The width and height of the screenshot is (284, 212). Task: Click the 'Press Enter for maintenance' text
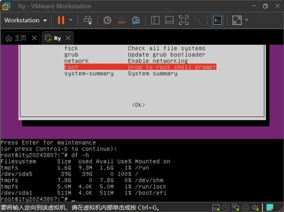(x=48, y=142)
